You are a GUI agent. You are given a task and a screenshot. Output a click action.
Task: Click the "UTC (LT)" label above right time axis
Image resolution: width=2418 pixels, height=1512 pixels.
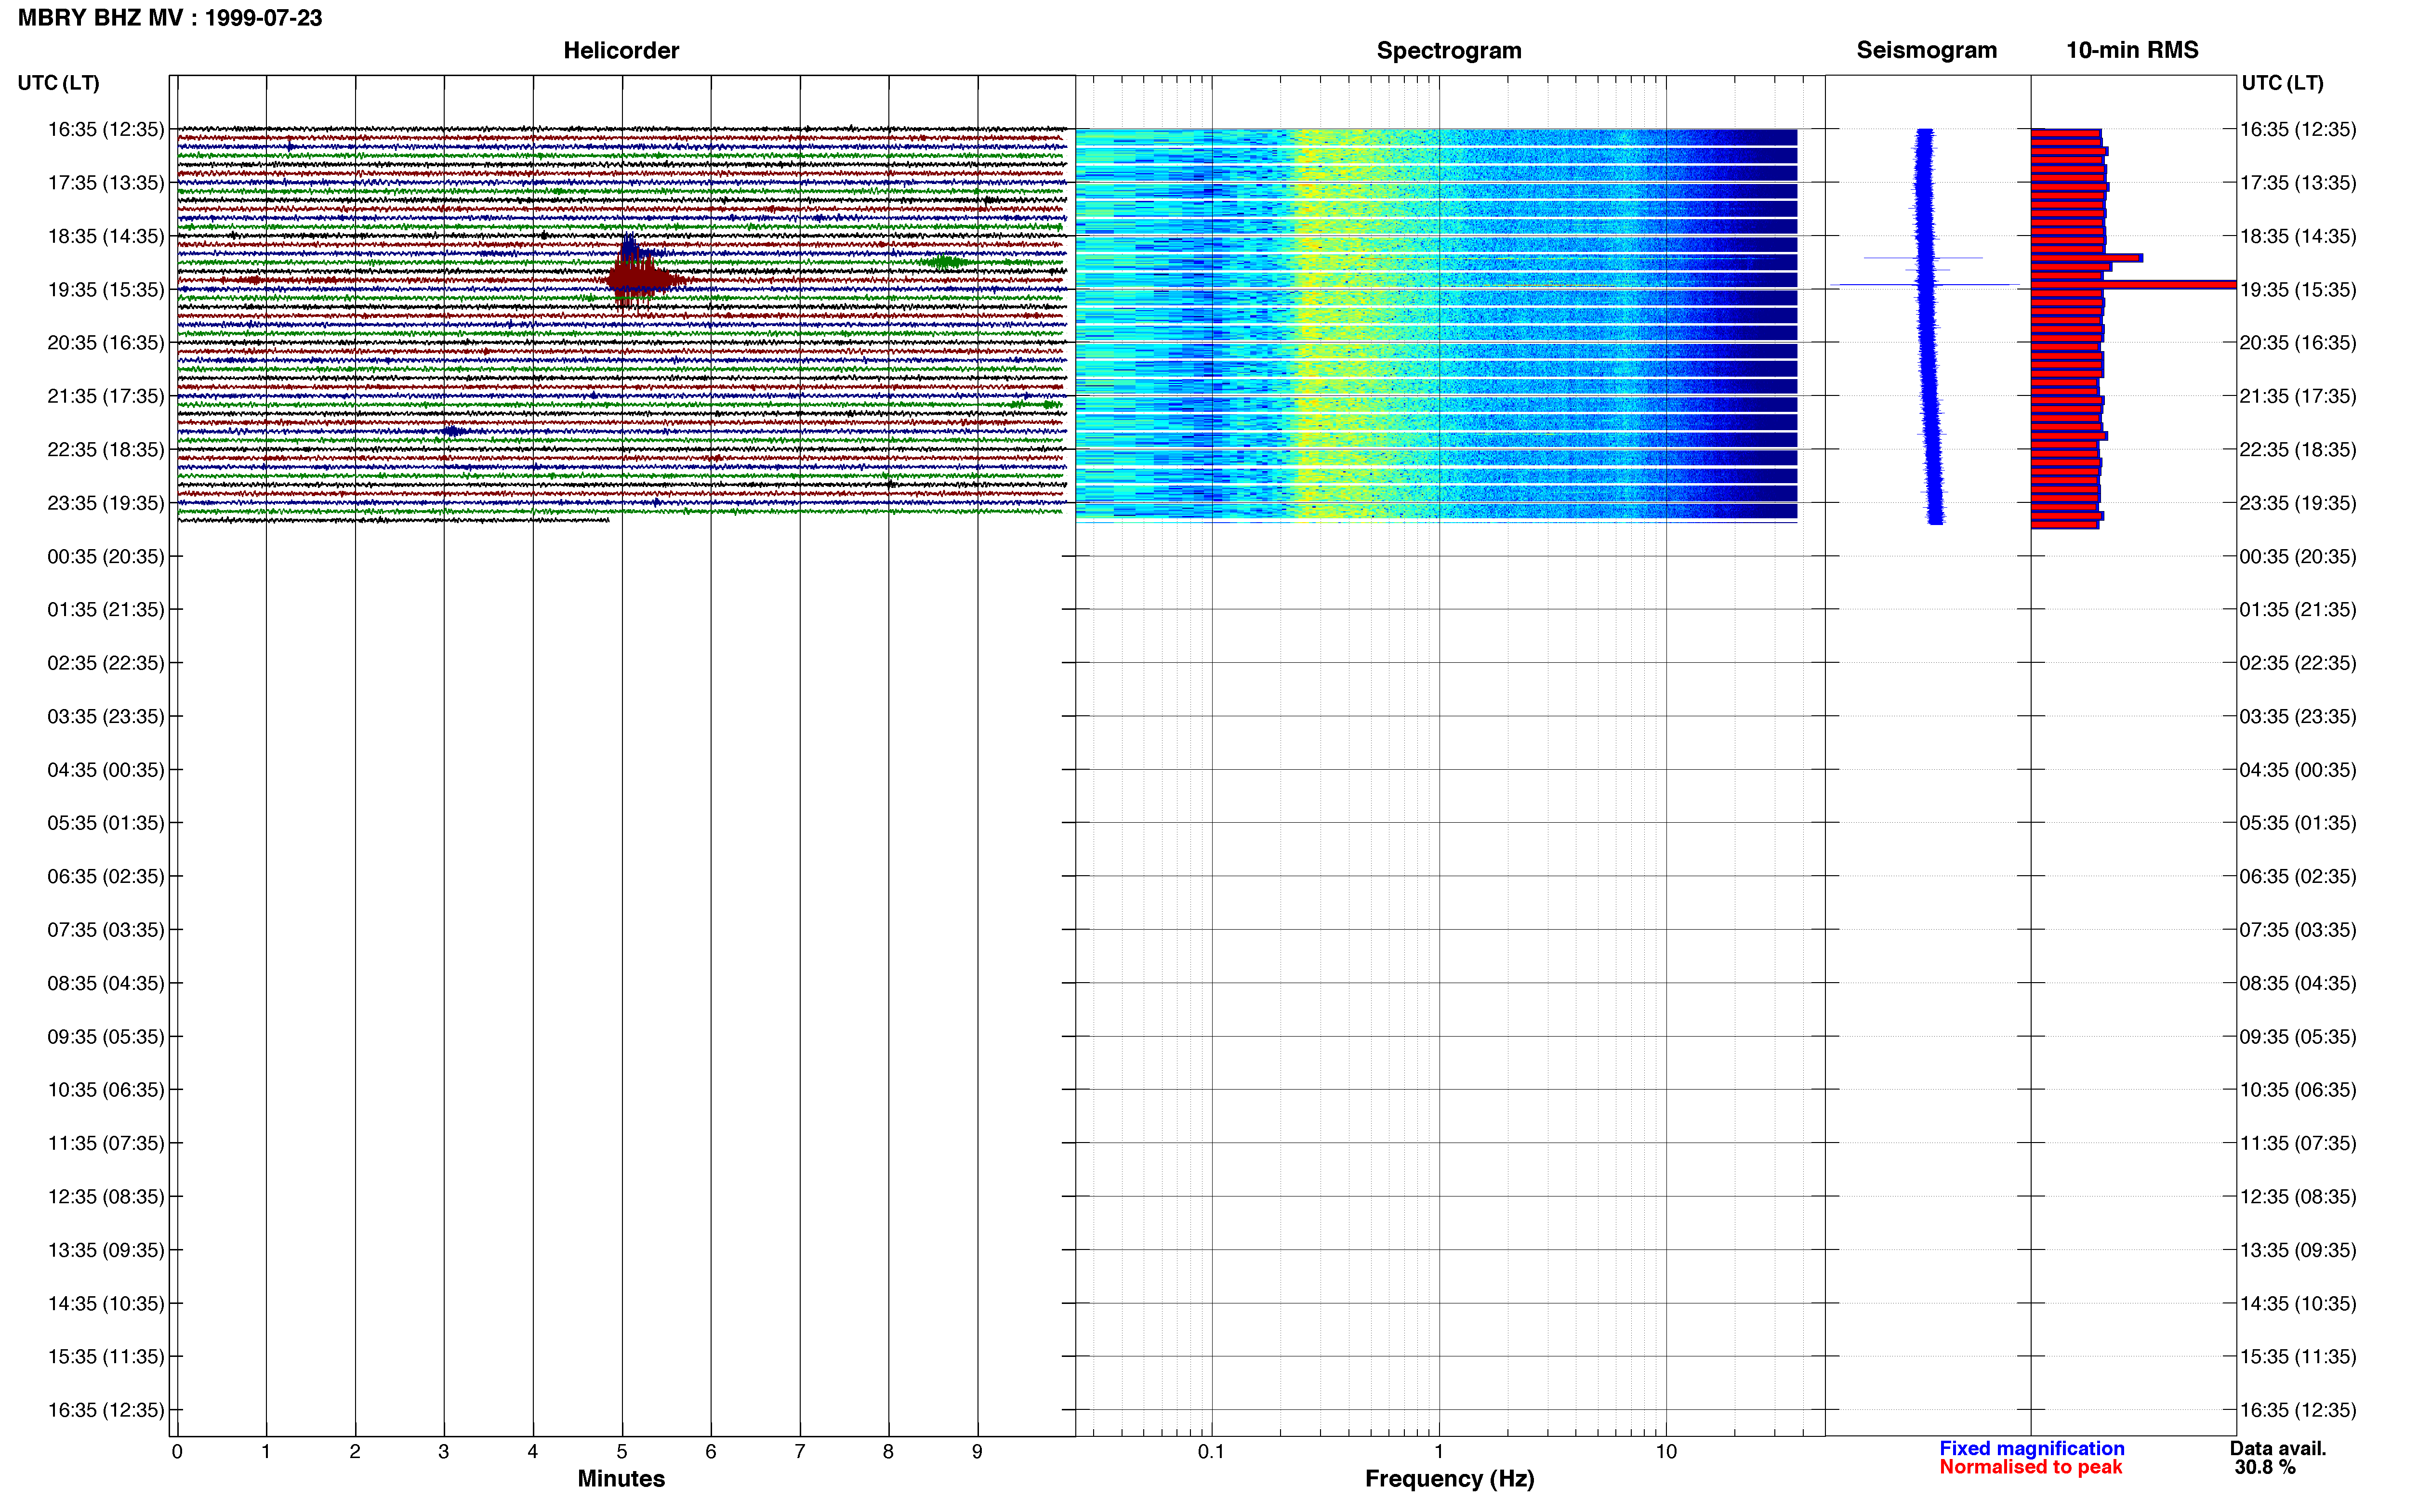(x=2282, y=83)
